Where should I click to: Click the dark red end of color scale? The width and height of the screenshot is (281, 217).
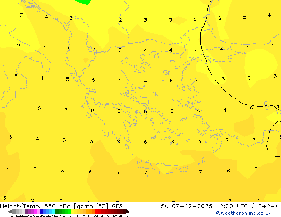point(123,211)
